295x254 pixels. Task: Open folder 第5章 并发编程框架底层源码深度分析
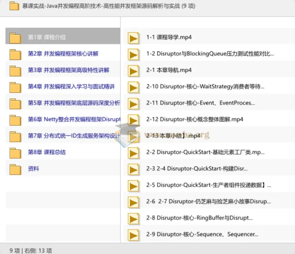(74, 103)
